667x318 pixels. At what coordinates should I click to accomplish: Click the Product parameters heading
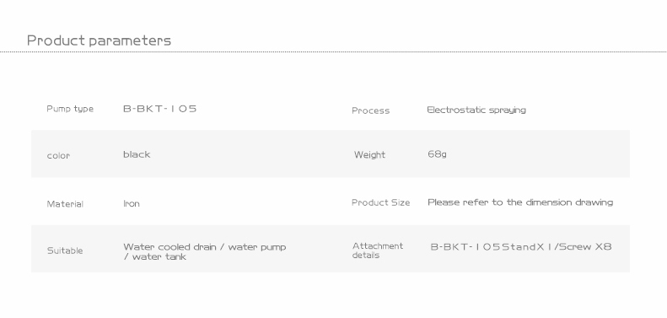tap(99, 40)
